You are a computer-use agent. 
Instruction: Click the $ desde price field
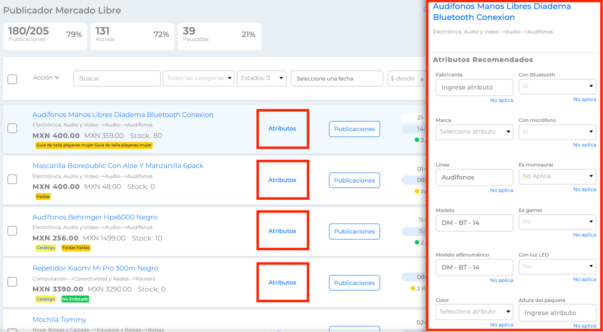point(403,78)
